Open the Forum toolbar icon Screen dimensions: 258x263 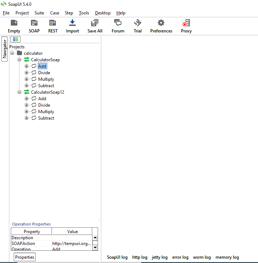click(x=118, y=23)
